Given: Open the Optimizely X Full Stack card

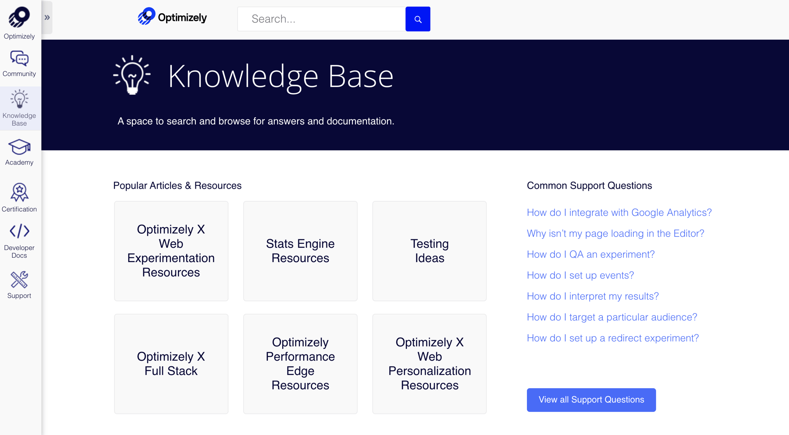Looking at the screenshot, I should tap(171, 364).
